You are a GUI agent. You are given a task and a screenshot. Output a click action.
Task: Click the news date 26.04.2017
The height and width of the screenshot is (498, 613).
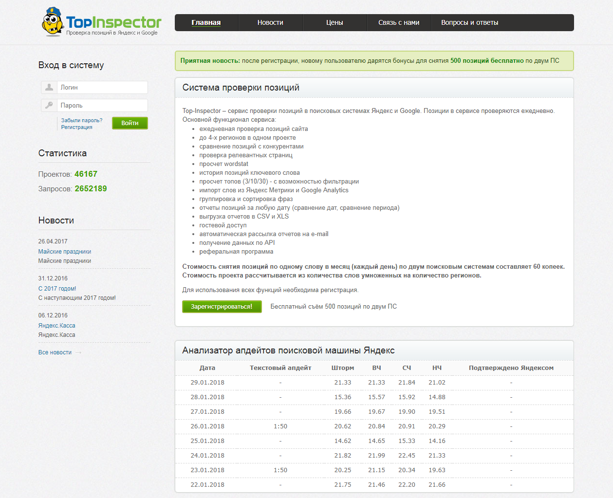(x=53, y=241)
